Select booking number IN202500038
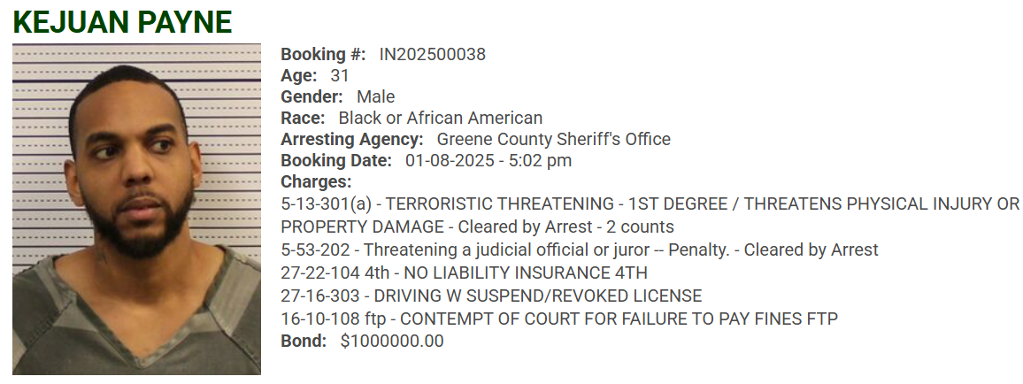The width and height of the screenshot is (1023, 384). point(432,55)
